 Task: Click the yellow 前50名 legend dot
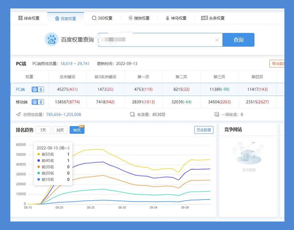[39, 155]
